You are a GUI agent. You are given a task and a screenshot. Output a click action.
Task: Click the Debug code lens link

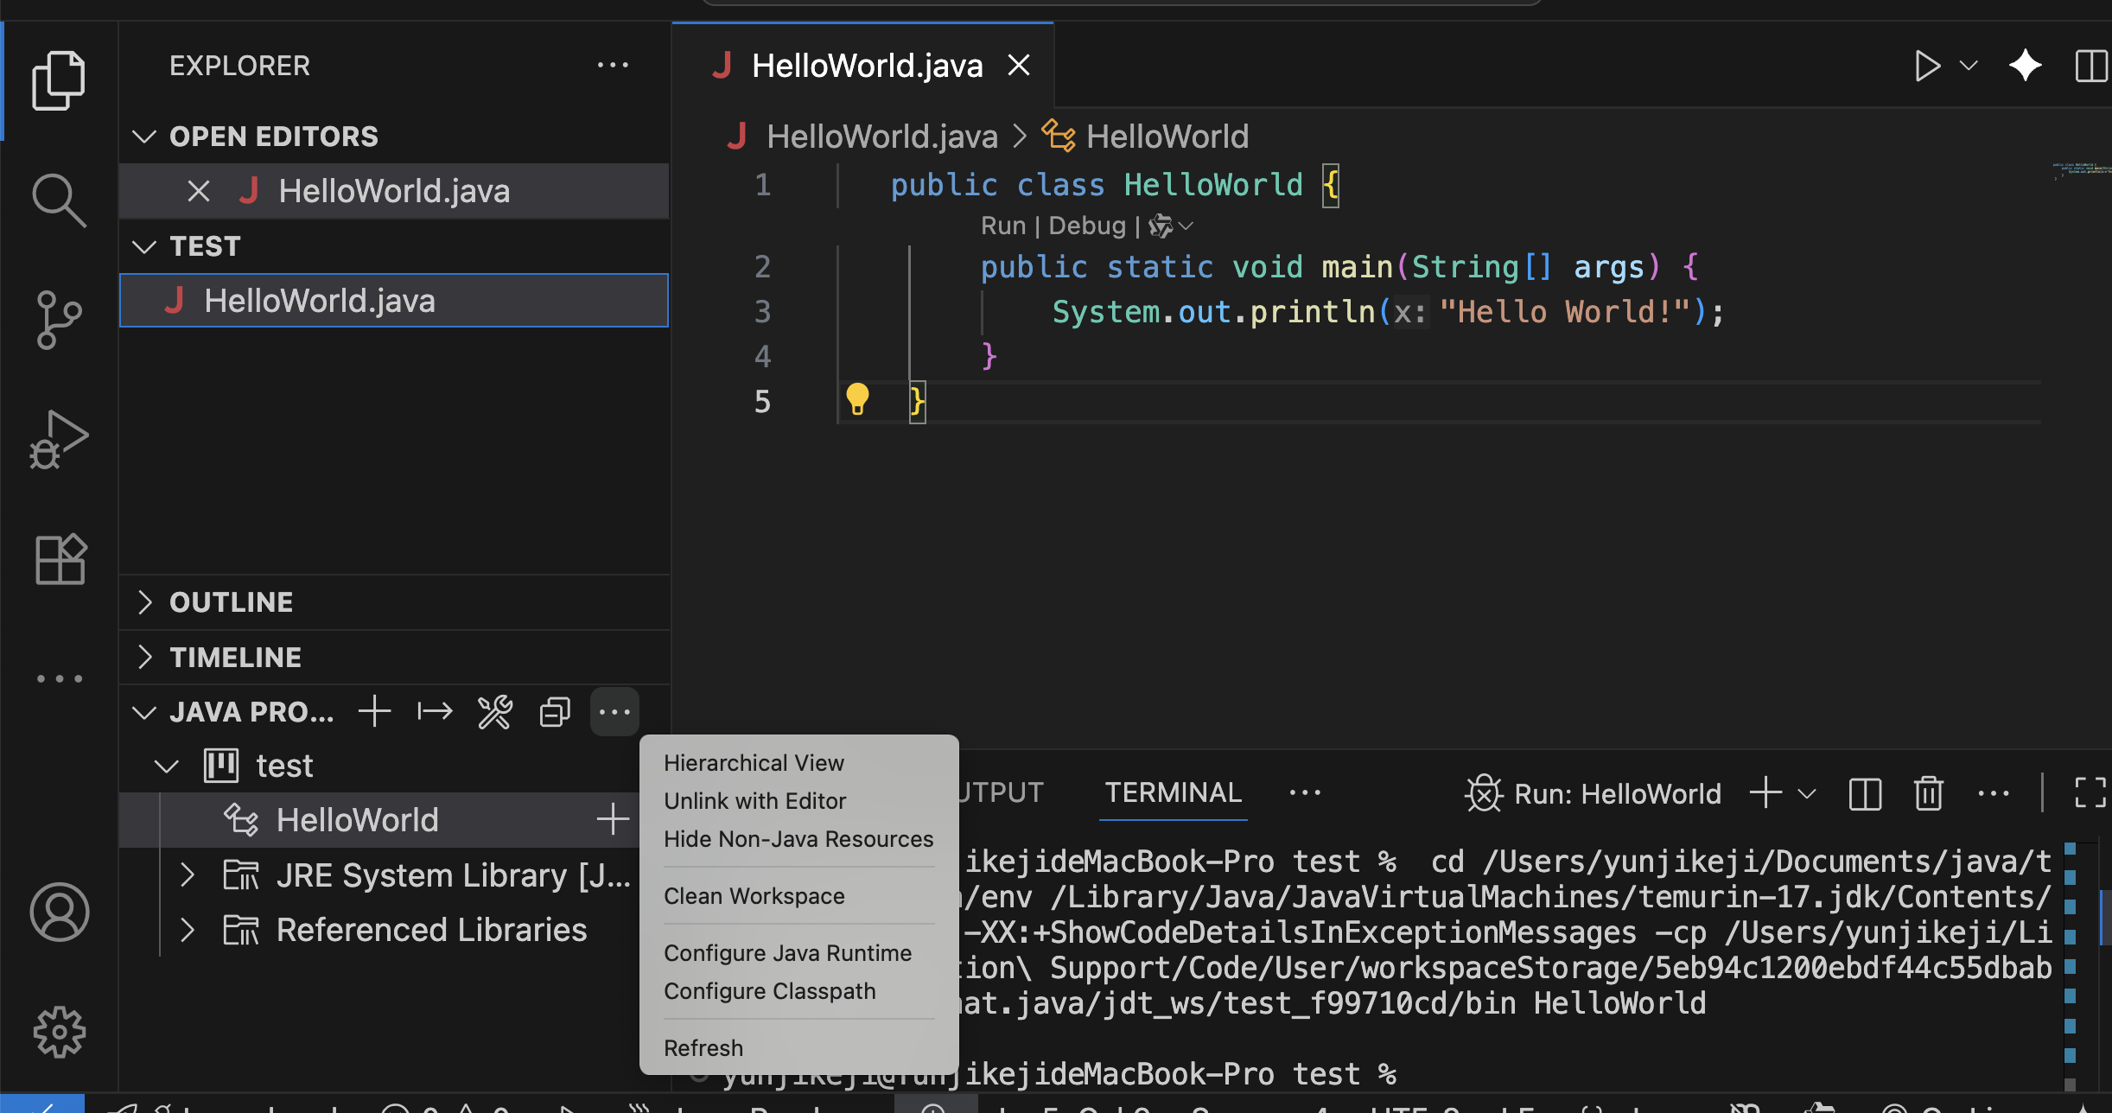point(1086,226)
